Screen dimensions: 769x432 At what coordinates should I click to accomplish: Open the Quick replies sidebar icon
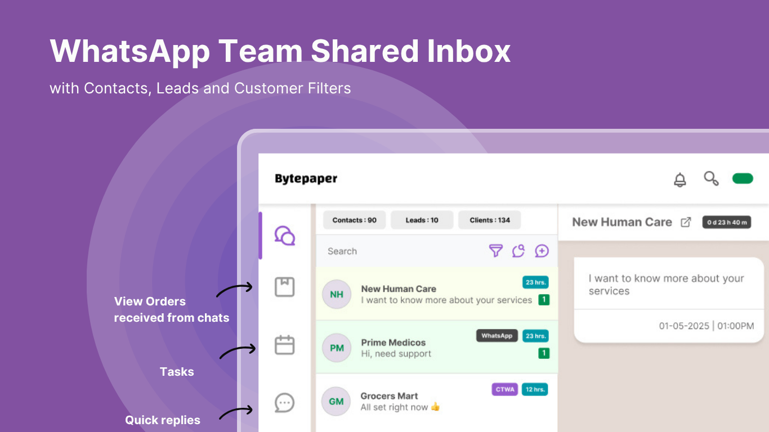[285, 403]
